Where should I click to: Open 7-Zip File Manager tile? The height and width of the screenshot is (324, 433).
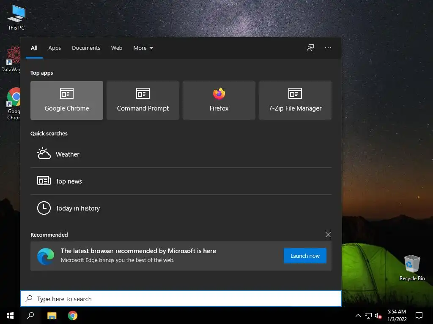[295, 100]
